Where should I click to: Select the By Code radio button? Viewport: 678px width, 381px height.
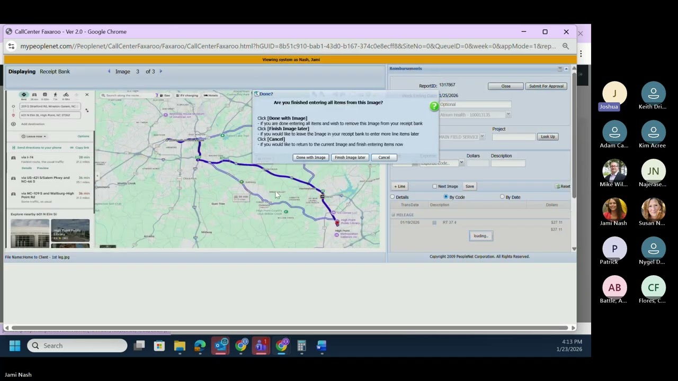tap(445, 197)
